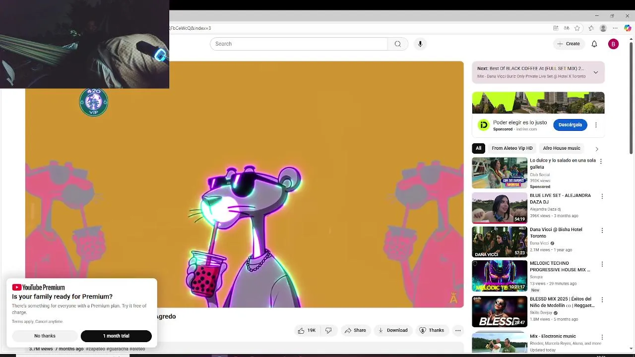The width and height of the screenshot is (635, 357).
Task: Open options menu for inDrive ad
Action: (596, 125)
